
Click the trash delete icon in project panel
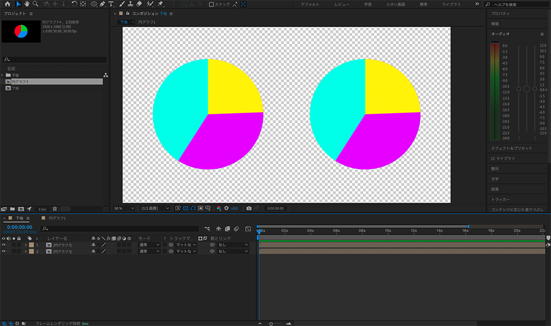click(55, 209)
